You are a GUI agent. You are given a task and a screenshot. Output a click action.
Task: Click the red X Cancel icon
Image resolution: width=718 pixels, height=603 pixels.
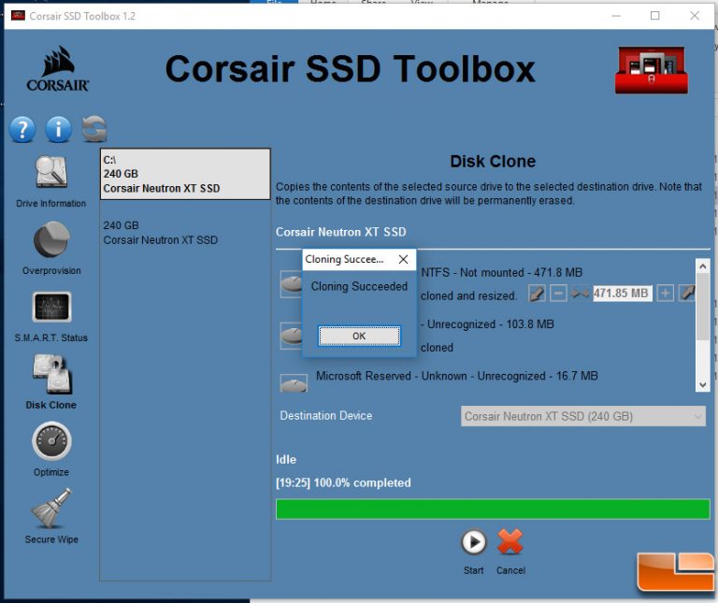pos(510,542)
